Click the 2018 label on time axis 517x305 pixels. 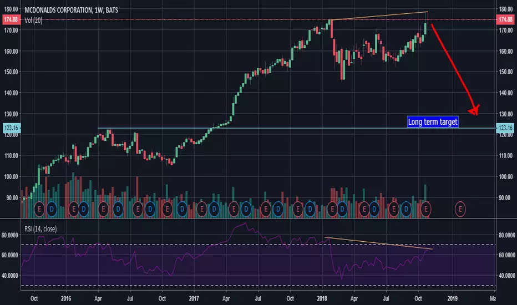pyautogui.click(x=322, y=298)
